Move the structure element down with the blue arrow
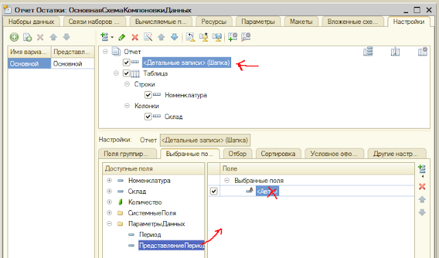The width and height of the screenshot is (439, 258). [174, 37]
